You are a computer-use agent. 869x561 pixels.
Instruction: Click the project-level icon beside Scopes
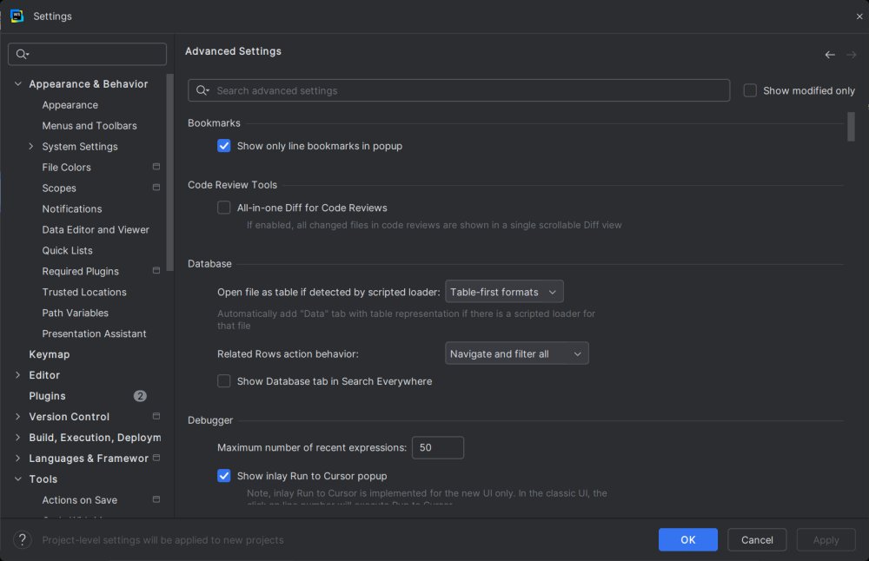(156, 188)
